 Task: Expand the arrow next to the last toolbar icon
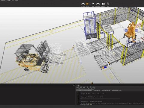111,4
